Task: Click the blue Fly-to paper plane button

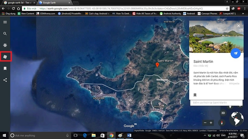Action: pos(236,53)
